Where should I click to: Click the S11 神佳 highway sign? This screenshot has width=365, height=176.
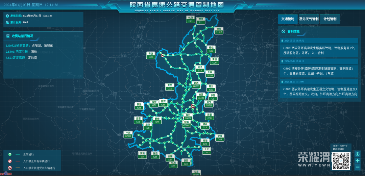[201, 21]
